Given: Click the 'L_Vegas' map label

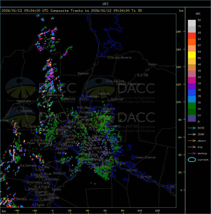Looking at the screenshot, I should [29, 143].
